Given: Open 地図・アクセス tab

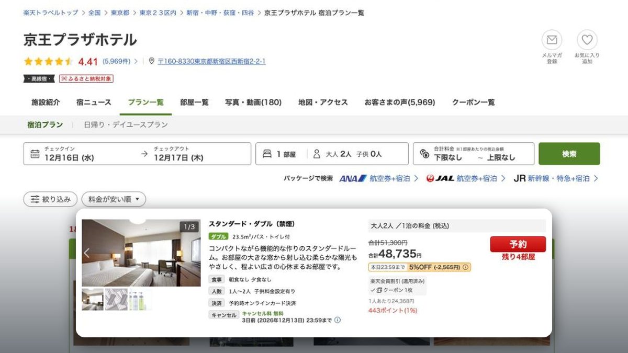Looking at the screenshot, I should tap(323, 103).
